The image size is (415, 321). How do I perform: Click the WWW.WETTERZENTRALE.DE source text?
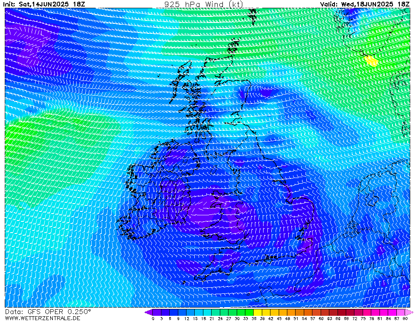[42, 318]
